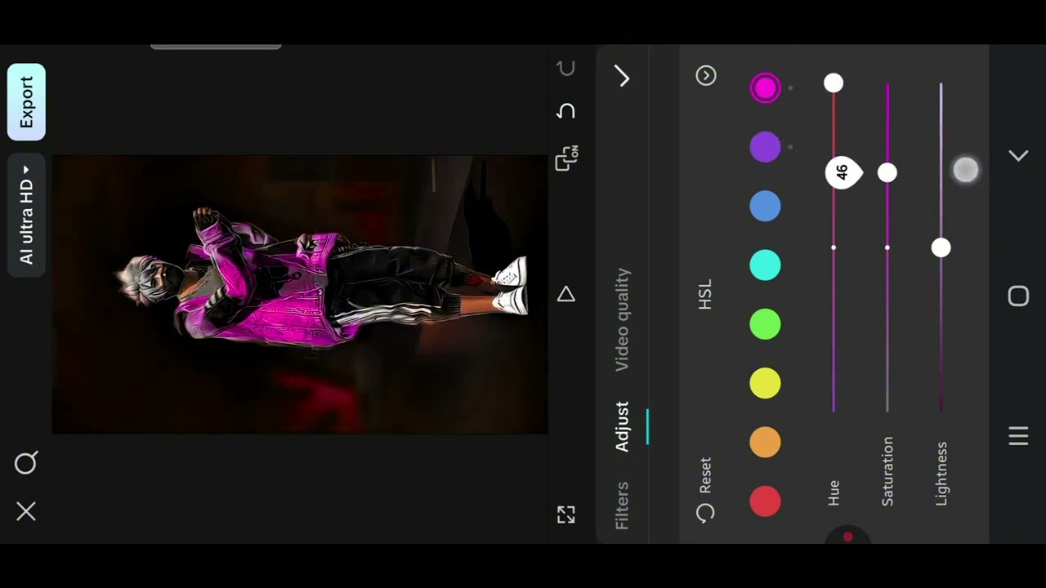Tap the arrow above Video quality tab

623,77
